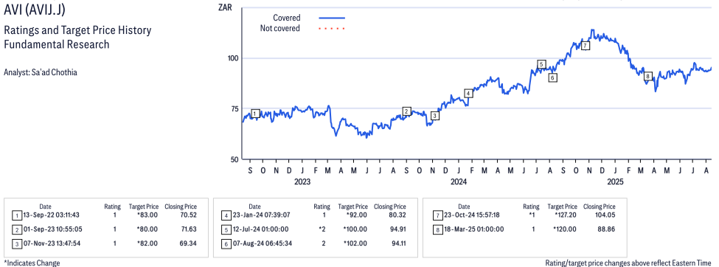Click chart marker 3 below the line
Screen dimensions: 719x267
(x=434, y=116)
